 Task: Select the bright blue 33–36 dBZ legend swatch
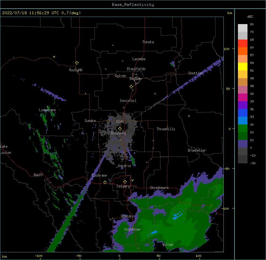(x=243, y=113)
